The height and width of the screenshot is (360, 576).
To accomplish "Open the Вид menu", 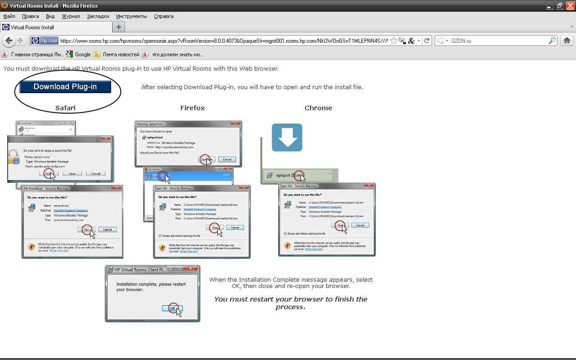I will [50, 16].
